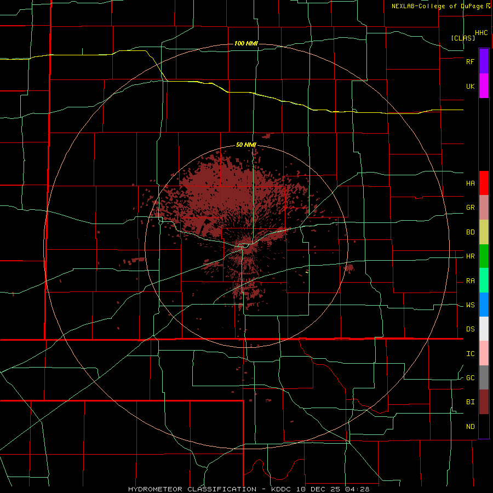
Task: Pick the mint green RA legend swatch
Action: point(484,280)
